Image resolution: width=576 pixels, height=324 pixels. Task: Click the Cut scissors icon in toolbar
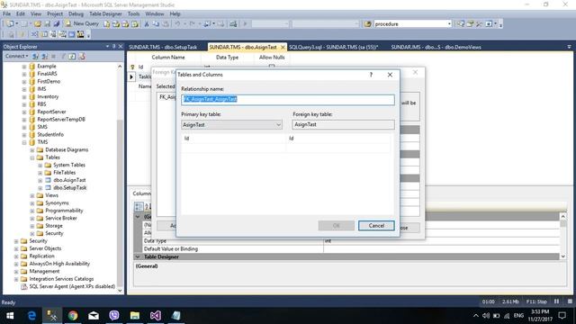pyautogui.click(x=146, y=24)
